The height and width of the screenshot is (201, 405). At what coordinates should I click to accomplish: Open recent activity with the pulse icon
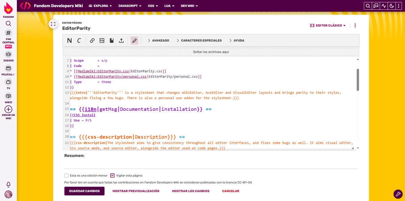coord(384,6)
